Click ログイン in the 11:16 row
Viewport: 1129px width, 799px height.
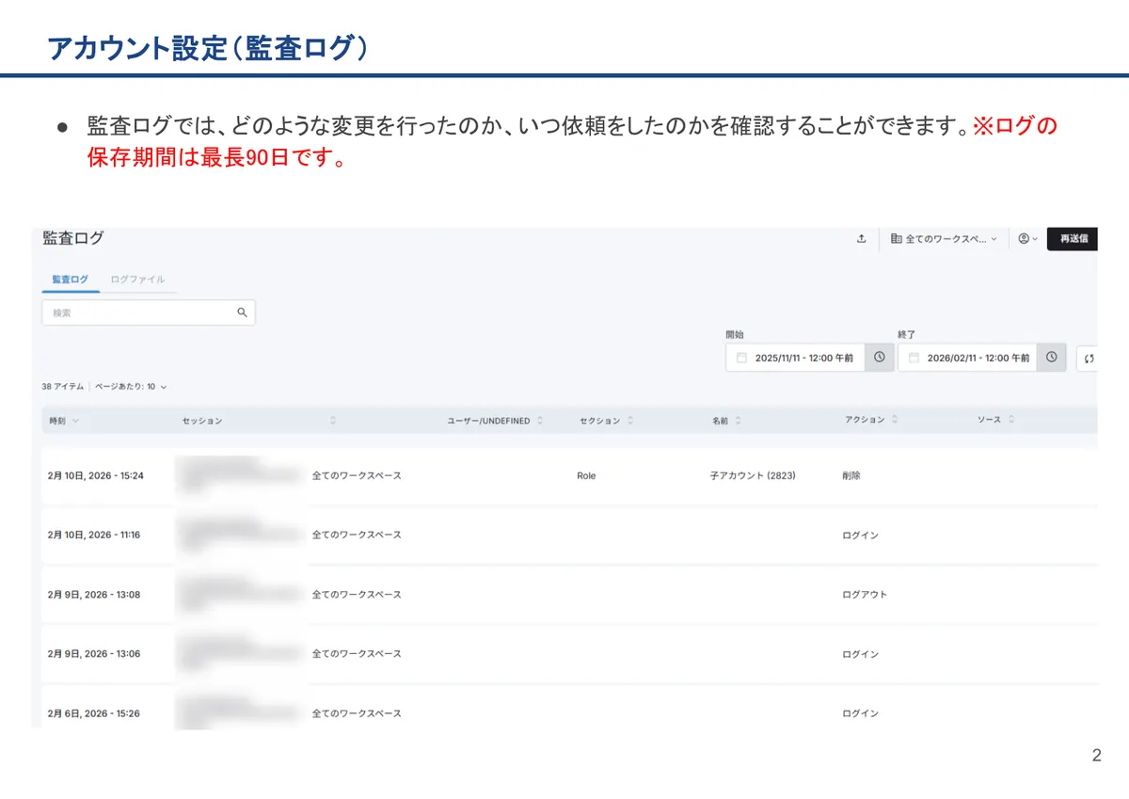[861, 535]
